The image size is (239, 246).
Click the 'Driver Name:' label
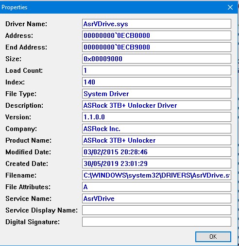[x=26, y=24]
